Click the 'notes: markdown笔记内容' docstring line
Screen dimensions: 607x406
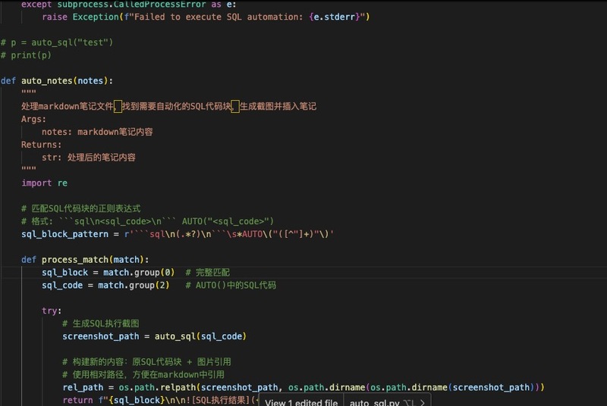pyautogui.click(x=97, y=132)
